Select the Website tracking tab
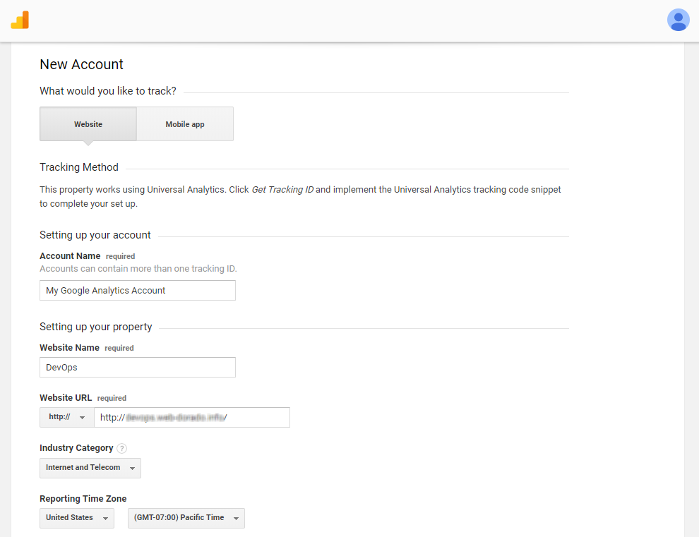 point(88,124)
